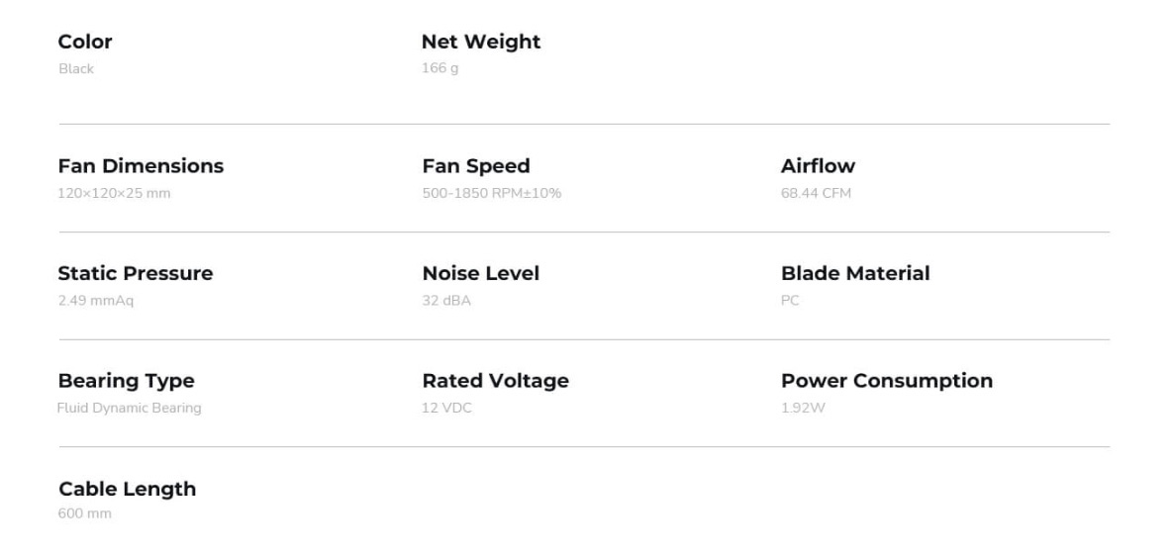Click the Rated Voltage heading
This screenshot has height=555, width=1173.
pyautogui.click(x=495, y=381)
